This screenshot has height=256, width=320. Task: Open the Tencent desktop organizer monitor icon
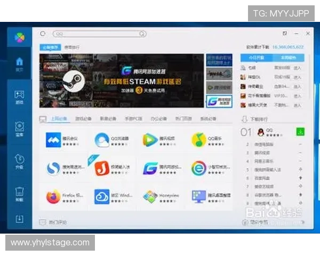pos(198,197)
